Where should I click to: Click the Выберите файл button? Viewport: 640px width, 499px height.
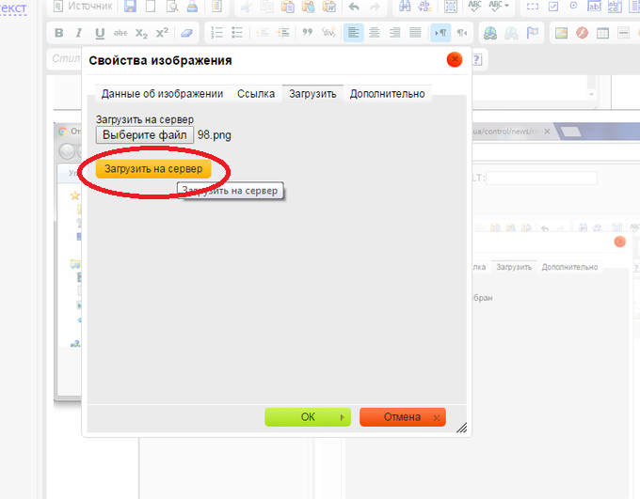(x=145, y=135)
